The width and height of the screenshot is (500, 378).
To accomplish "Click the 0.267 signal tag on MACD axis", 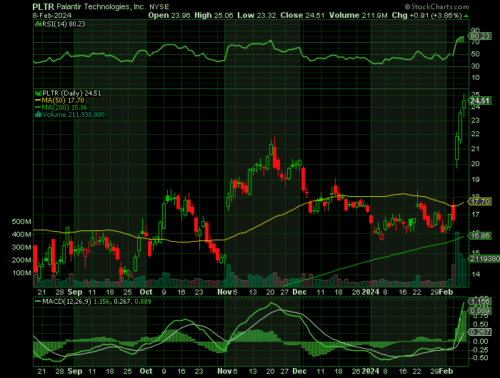I will (480, 332).
